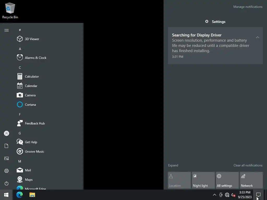
Task: Open the taskbar clock and date
Action: (x=245, y=195)
